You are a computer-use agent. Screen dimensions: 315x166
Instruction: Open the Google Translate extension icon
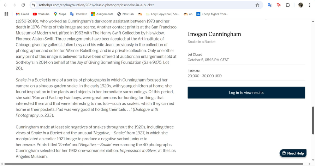269,5
